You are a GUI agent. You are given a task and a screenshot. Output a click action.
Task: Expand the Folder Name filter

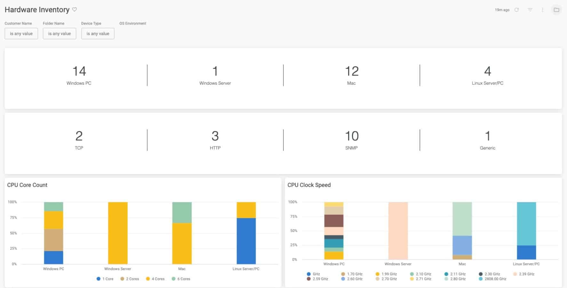tap(60, 34)
